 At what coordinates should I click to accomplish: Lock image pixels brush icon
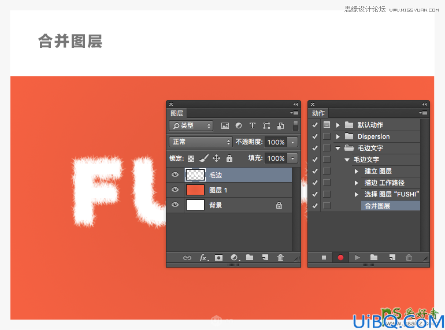click(204, 158)
